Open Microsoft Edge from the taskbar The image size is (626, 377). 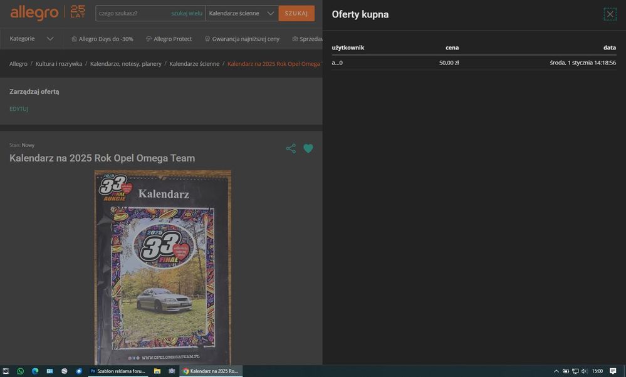(35, 371)
